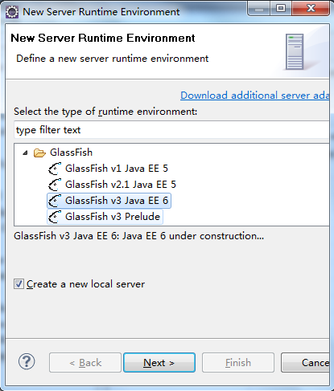Maximize the dialog window
The image size is (334, 391).
pos(281,9)
